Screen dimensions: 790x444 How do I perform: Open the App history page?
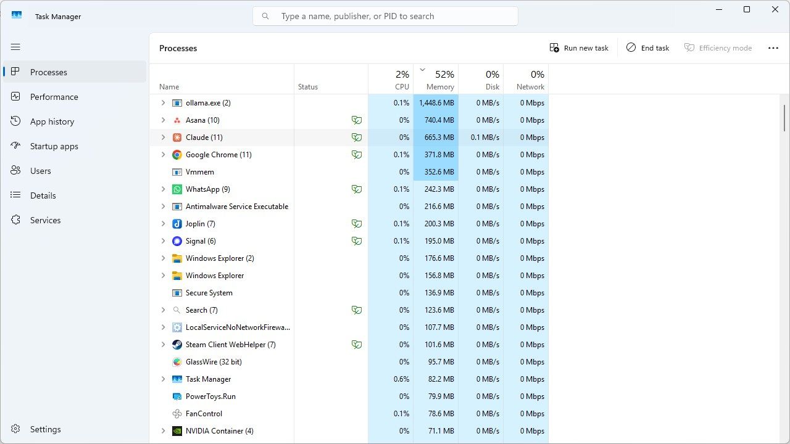(75, 121)
